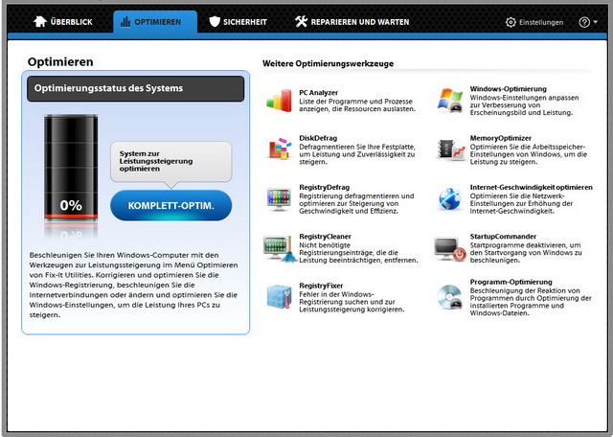Click 'Startprogramme deaktivieren' description text
The image size is (613, 437).
click(x=526, y=253)
